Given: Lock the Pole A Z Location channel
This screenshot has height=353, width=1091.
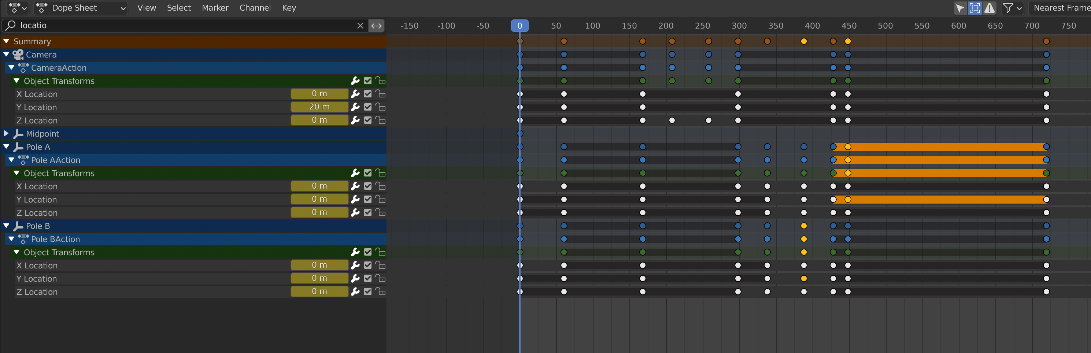Looking at the screenshot, I should pos(380,212).
